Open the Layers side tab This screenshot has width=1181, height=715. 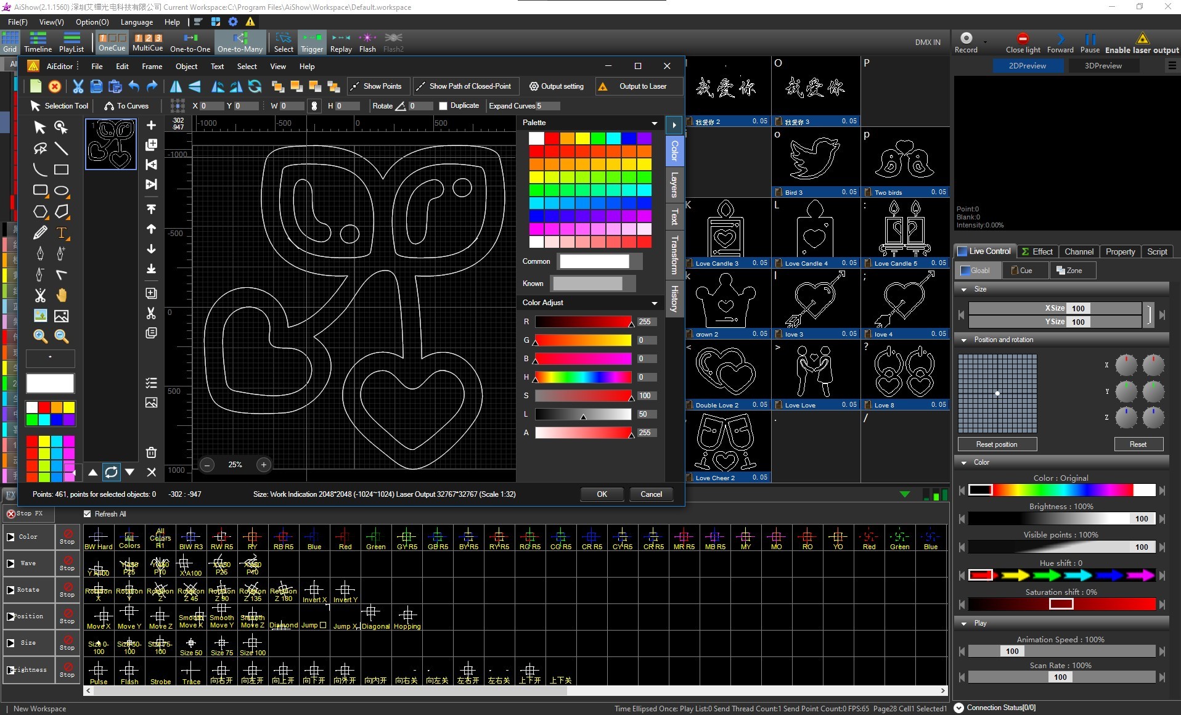[x=674, y=185]
